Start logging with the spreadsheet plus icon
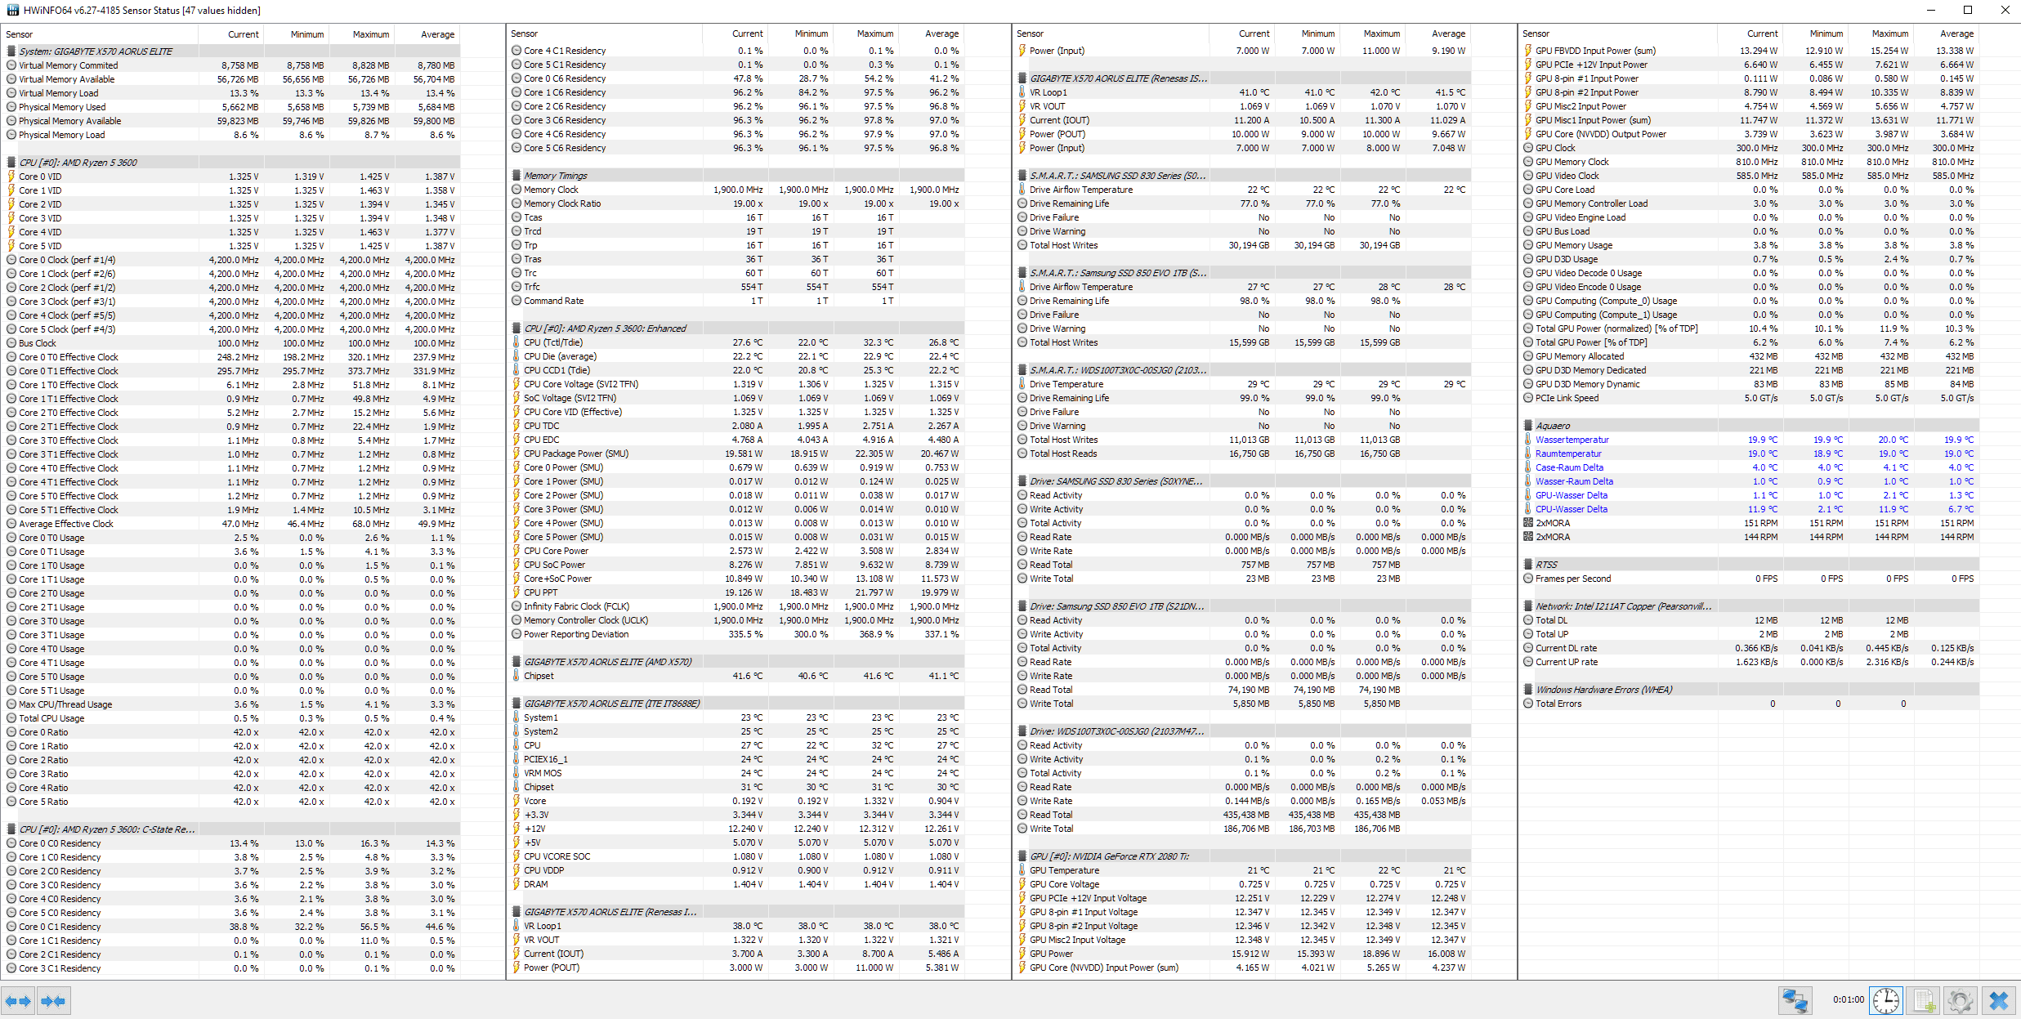 point(1924,1000)
